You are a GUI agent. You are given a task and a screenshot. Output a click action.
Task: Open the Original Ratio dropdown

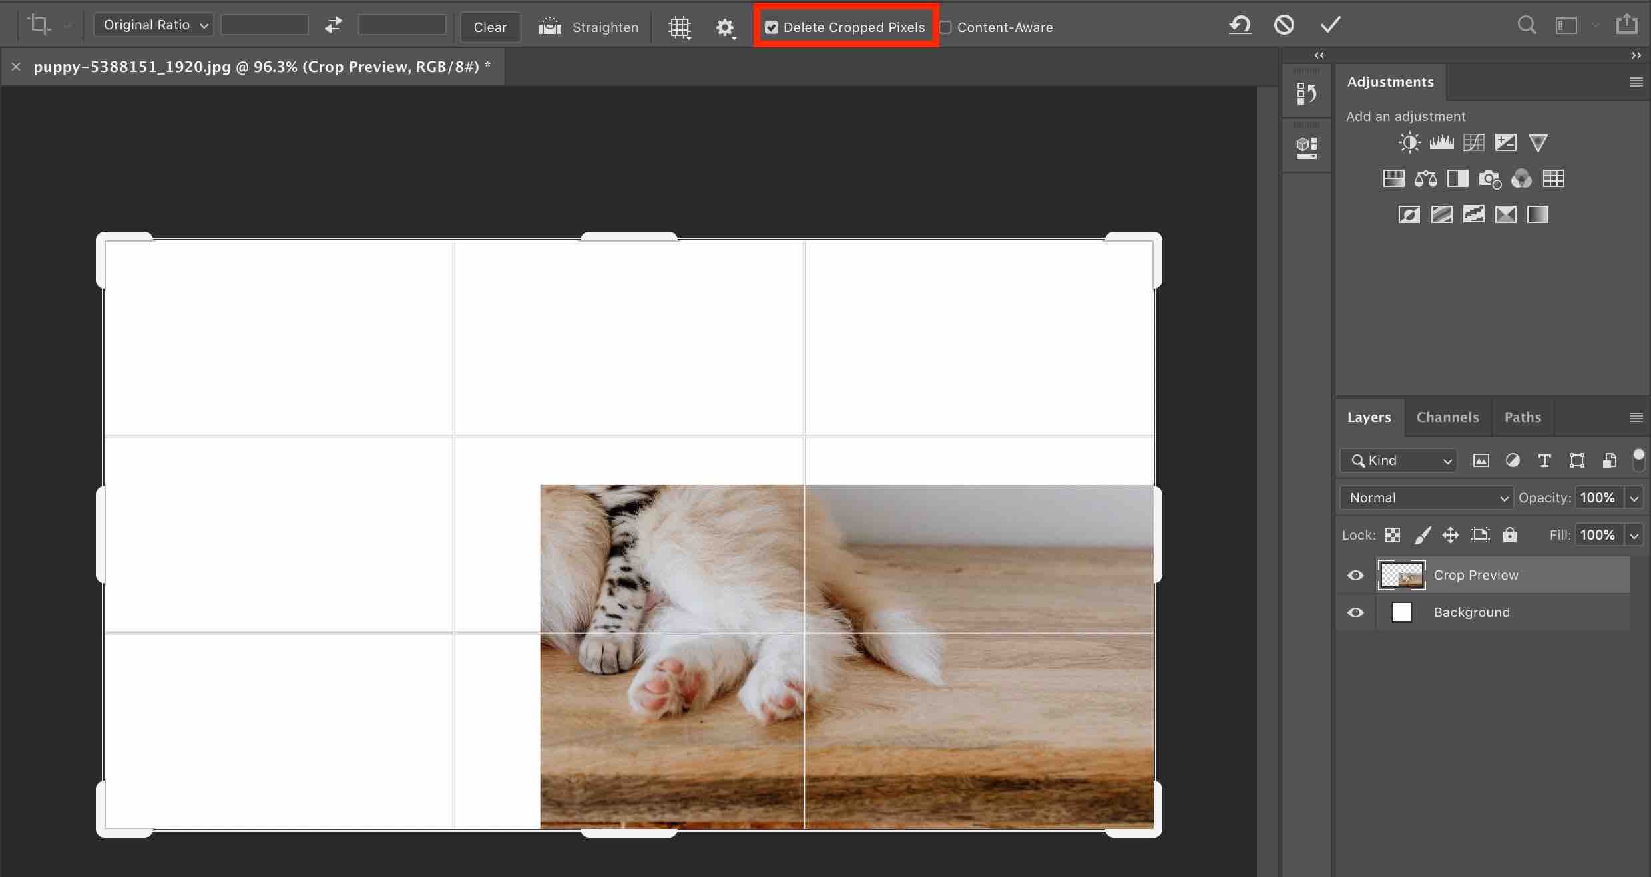tap(154, 25)
